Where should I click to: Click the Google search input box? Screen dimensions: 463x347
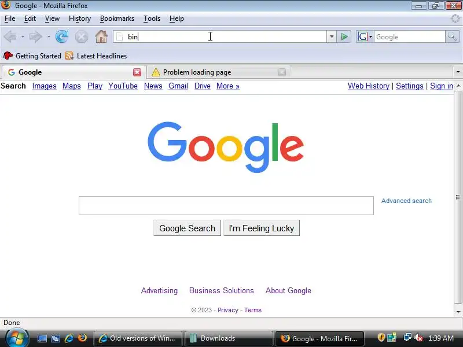tap(226, 206)
